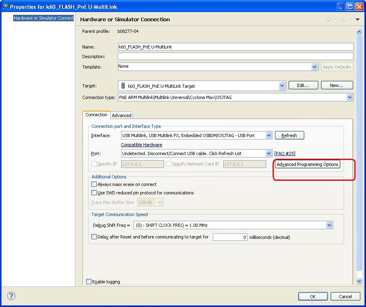Click the Specify IP address field
This screenshot has height=307, width=366.
[142, 164]
